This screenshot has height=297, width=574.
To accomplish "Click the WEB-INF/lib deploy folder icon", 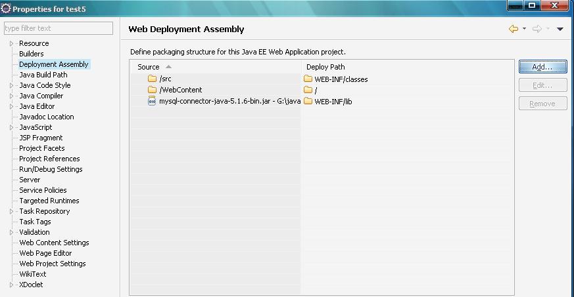I will click(x=308, y=101).
